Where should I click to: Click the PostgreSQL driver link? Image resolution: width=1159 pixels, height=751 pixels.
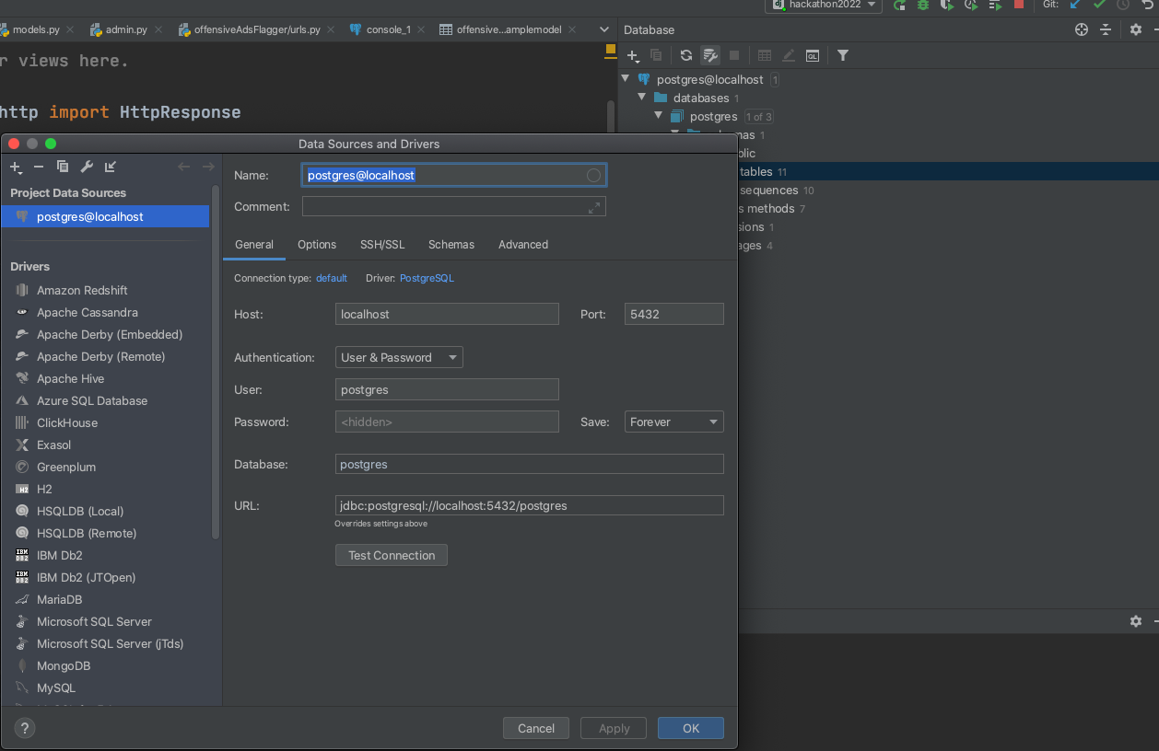pos(427,278)
